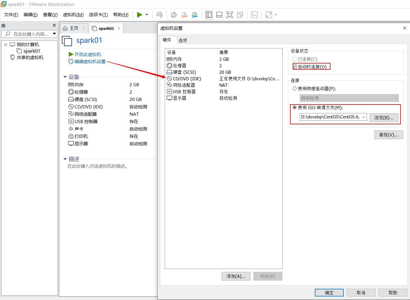Select 共享的虚拟机 in the library tree
The image size is (410, 300).
[30, 58]
